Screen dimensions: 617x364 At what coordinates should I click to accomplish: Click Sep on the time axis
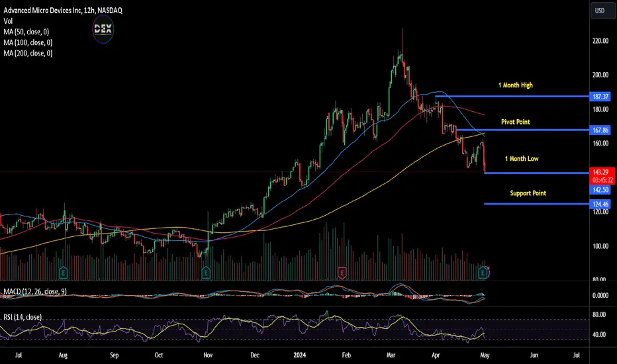click(114, 355)
